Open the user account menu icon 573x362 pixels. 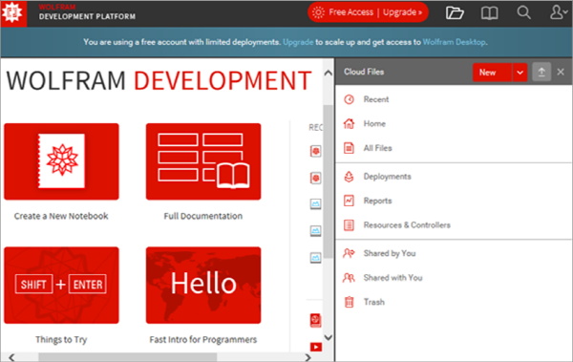559,12
